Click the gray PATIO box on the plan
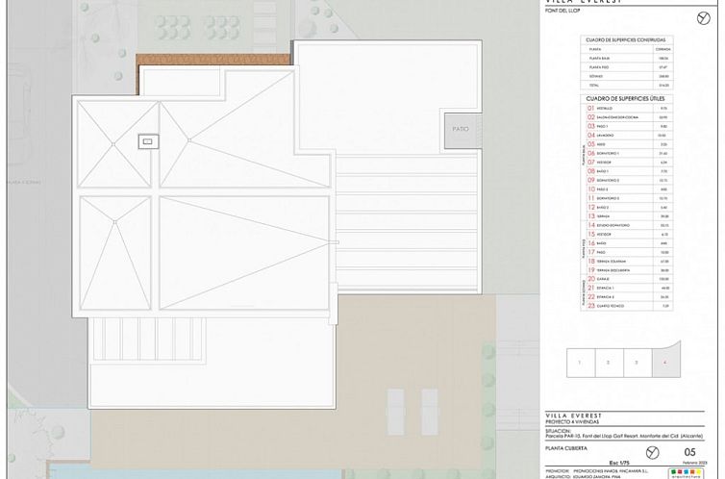This screenshot has width=725, height=479. 460,128
